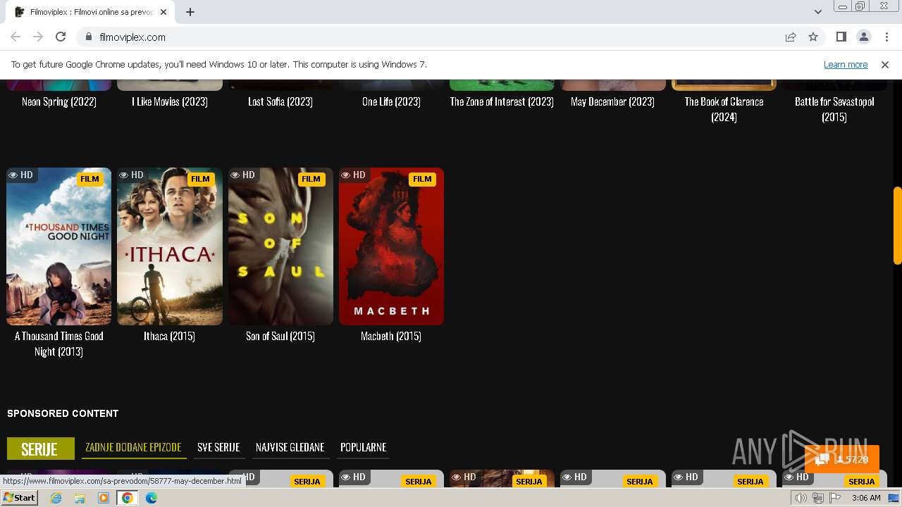
Task: Open the 3:06 AM taskbar clock
Action: click(866, 498)
